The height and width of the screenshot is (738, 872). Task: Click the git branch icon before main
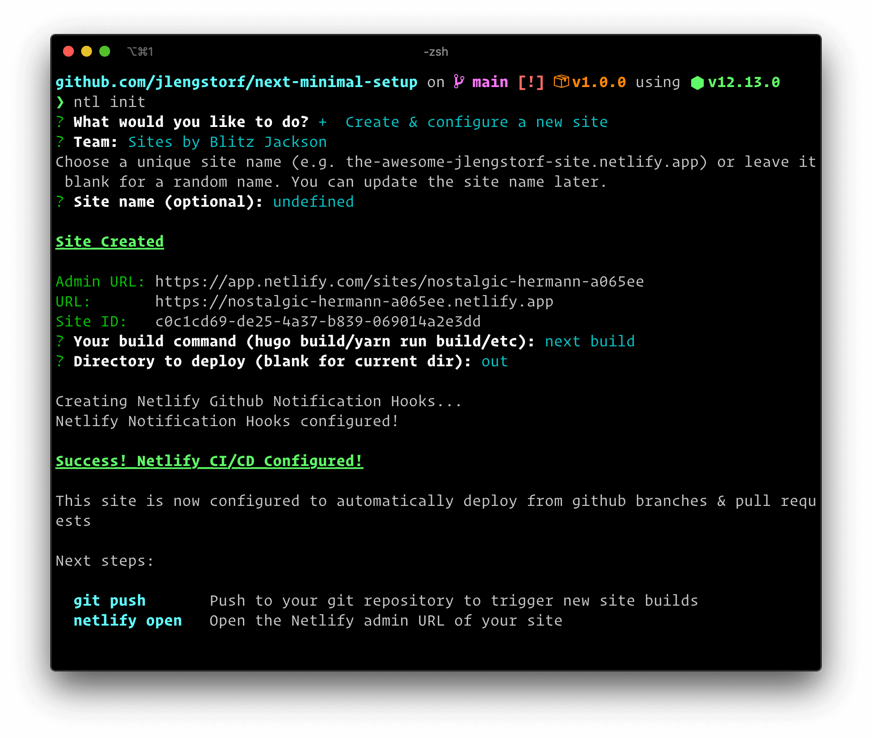click(458, 82)
